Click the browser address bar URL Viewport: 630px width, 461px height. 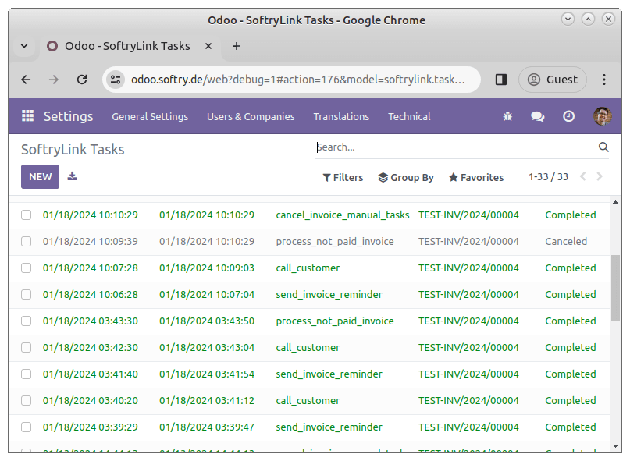(297, 80)
